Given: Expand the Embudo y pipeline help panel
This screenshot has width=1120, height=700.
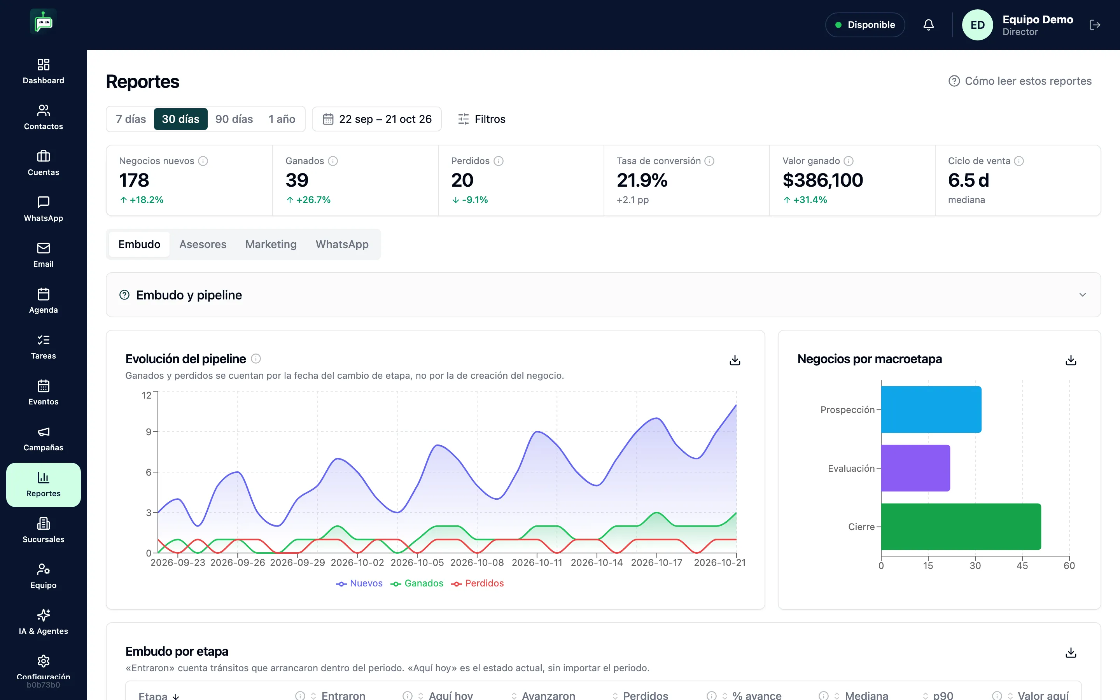Looking at the screenshot, I should point(603,295).
